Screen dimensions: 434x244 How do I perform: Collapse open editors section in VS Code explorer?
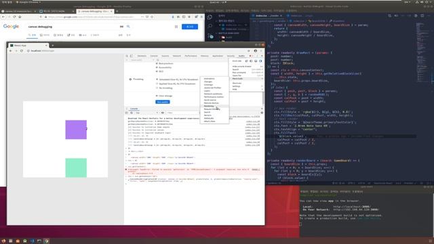(217, 21)
